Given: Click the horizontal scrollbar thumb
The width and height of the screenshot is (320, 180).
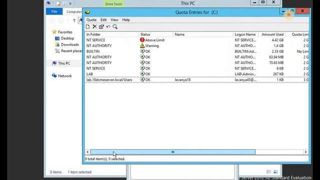Looking at the screenshot, I should coord(173,152).
